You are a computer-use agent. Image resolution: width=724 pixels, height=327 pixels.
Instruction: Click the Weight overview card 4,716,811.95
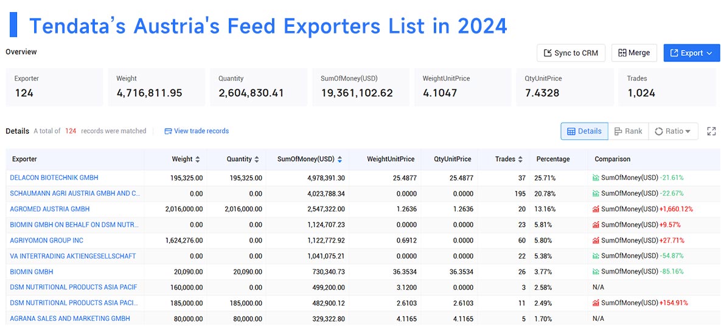156,87
